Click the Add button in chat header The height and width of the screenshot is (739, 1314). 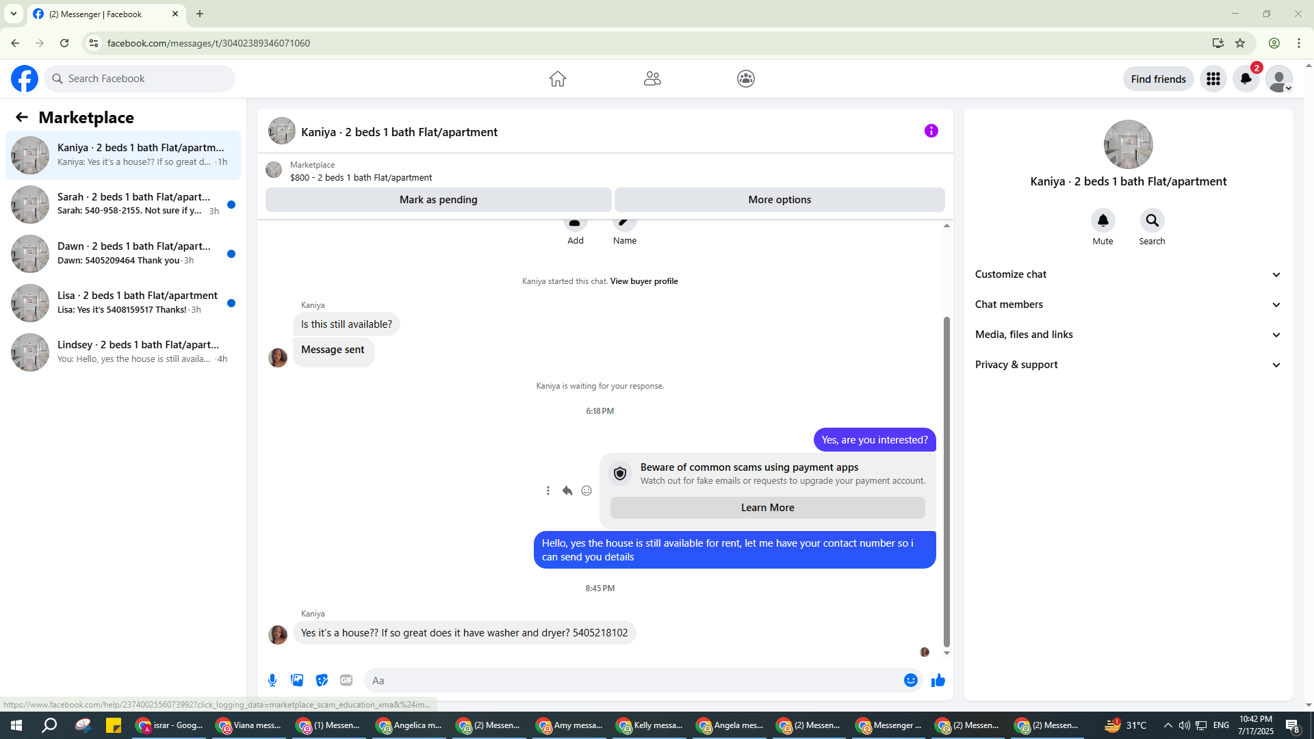click(576, 231)
